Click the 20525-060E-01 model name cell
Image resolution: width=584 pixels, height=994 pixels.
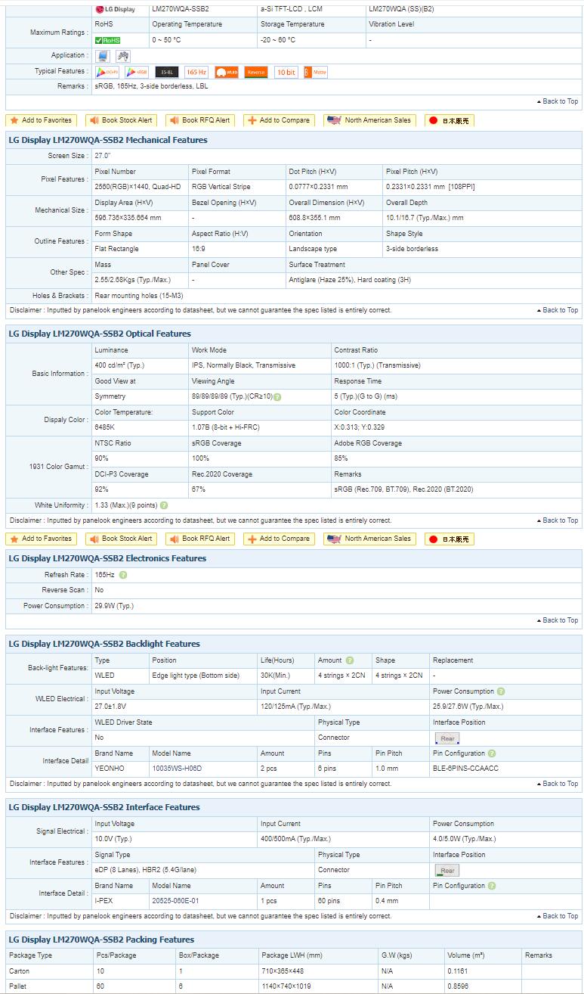click(x=175, y=901)
